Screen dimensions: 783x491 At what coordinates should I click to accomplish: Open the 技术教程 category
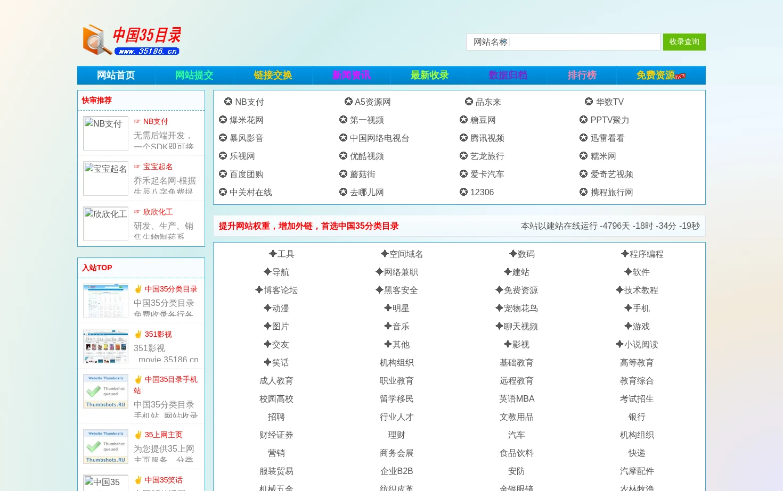[x=641, y=290]
